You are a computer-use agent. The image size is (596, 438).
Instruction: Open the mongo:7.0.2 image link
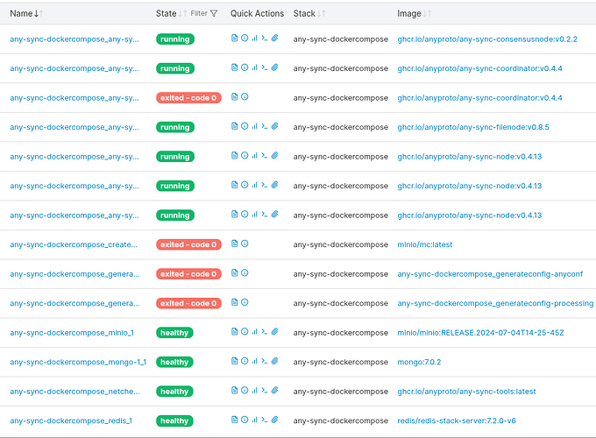pyautogui.click(x=419, y=362)
